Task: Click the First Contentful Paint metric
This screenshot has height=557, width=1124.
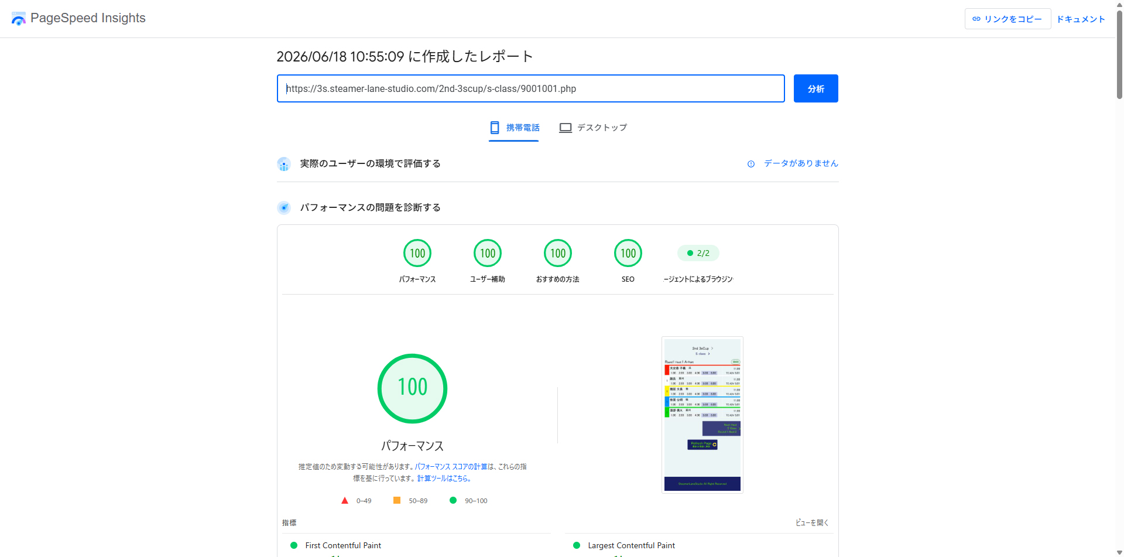Action: tap(343, 545)
